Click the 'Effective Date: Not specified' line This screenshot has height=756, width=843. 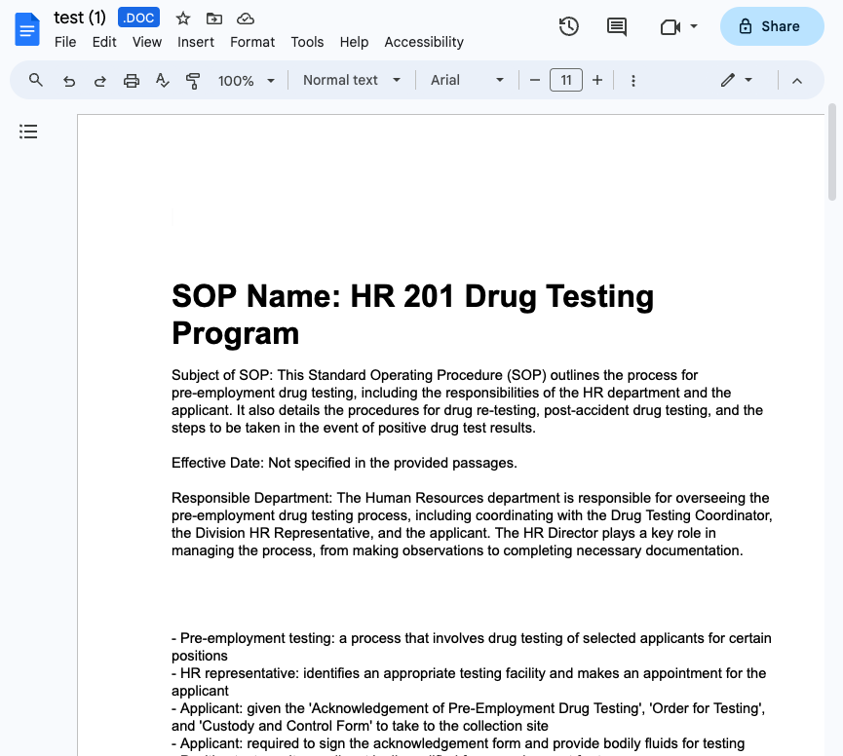click(x=344, y=463)
